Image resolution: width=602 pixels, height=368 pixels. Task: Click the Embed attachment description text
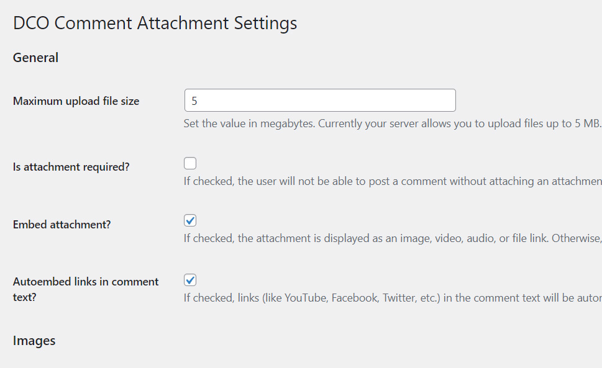pyautogui.click(x=391, y=238)
